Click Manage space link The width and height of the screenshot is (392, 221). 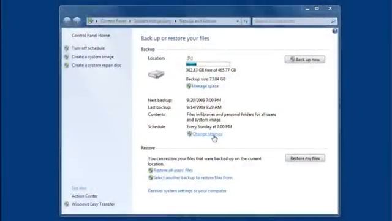[x=205, y=86]
